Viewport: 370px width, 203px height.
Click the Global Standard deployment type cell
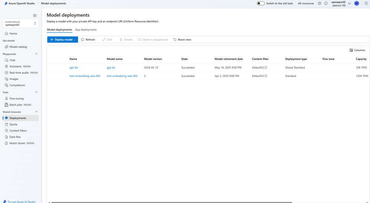point(295,68)
